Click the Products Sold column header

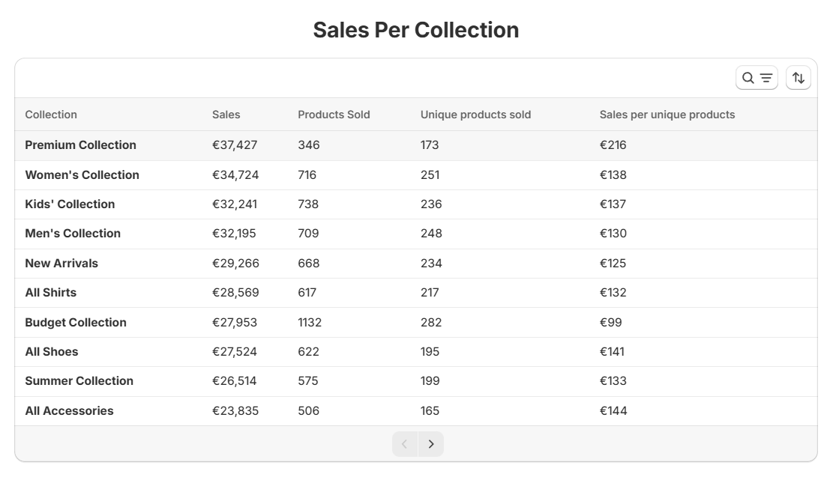click(x=334, y=115)
